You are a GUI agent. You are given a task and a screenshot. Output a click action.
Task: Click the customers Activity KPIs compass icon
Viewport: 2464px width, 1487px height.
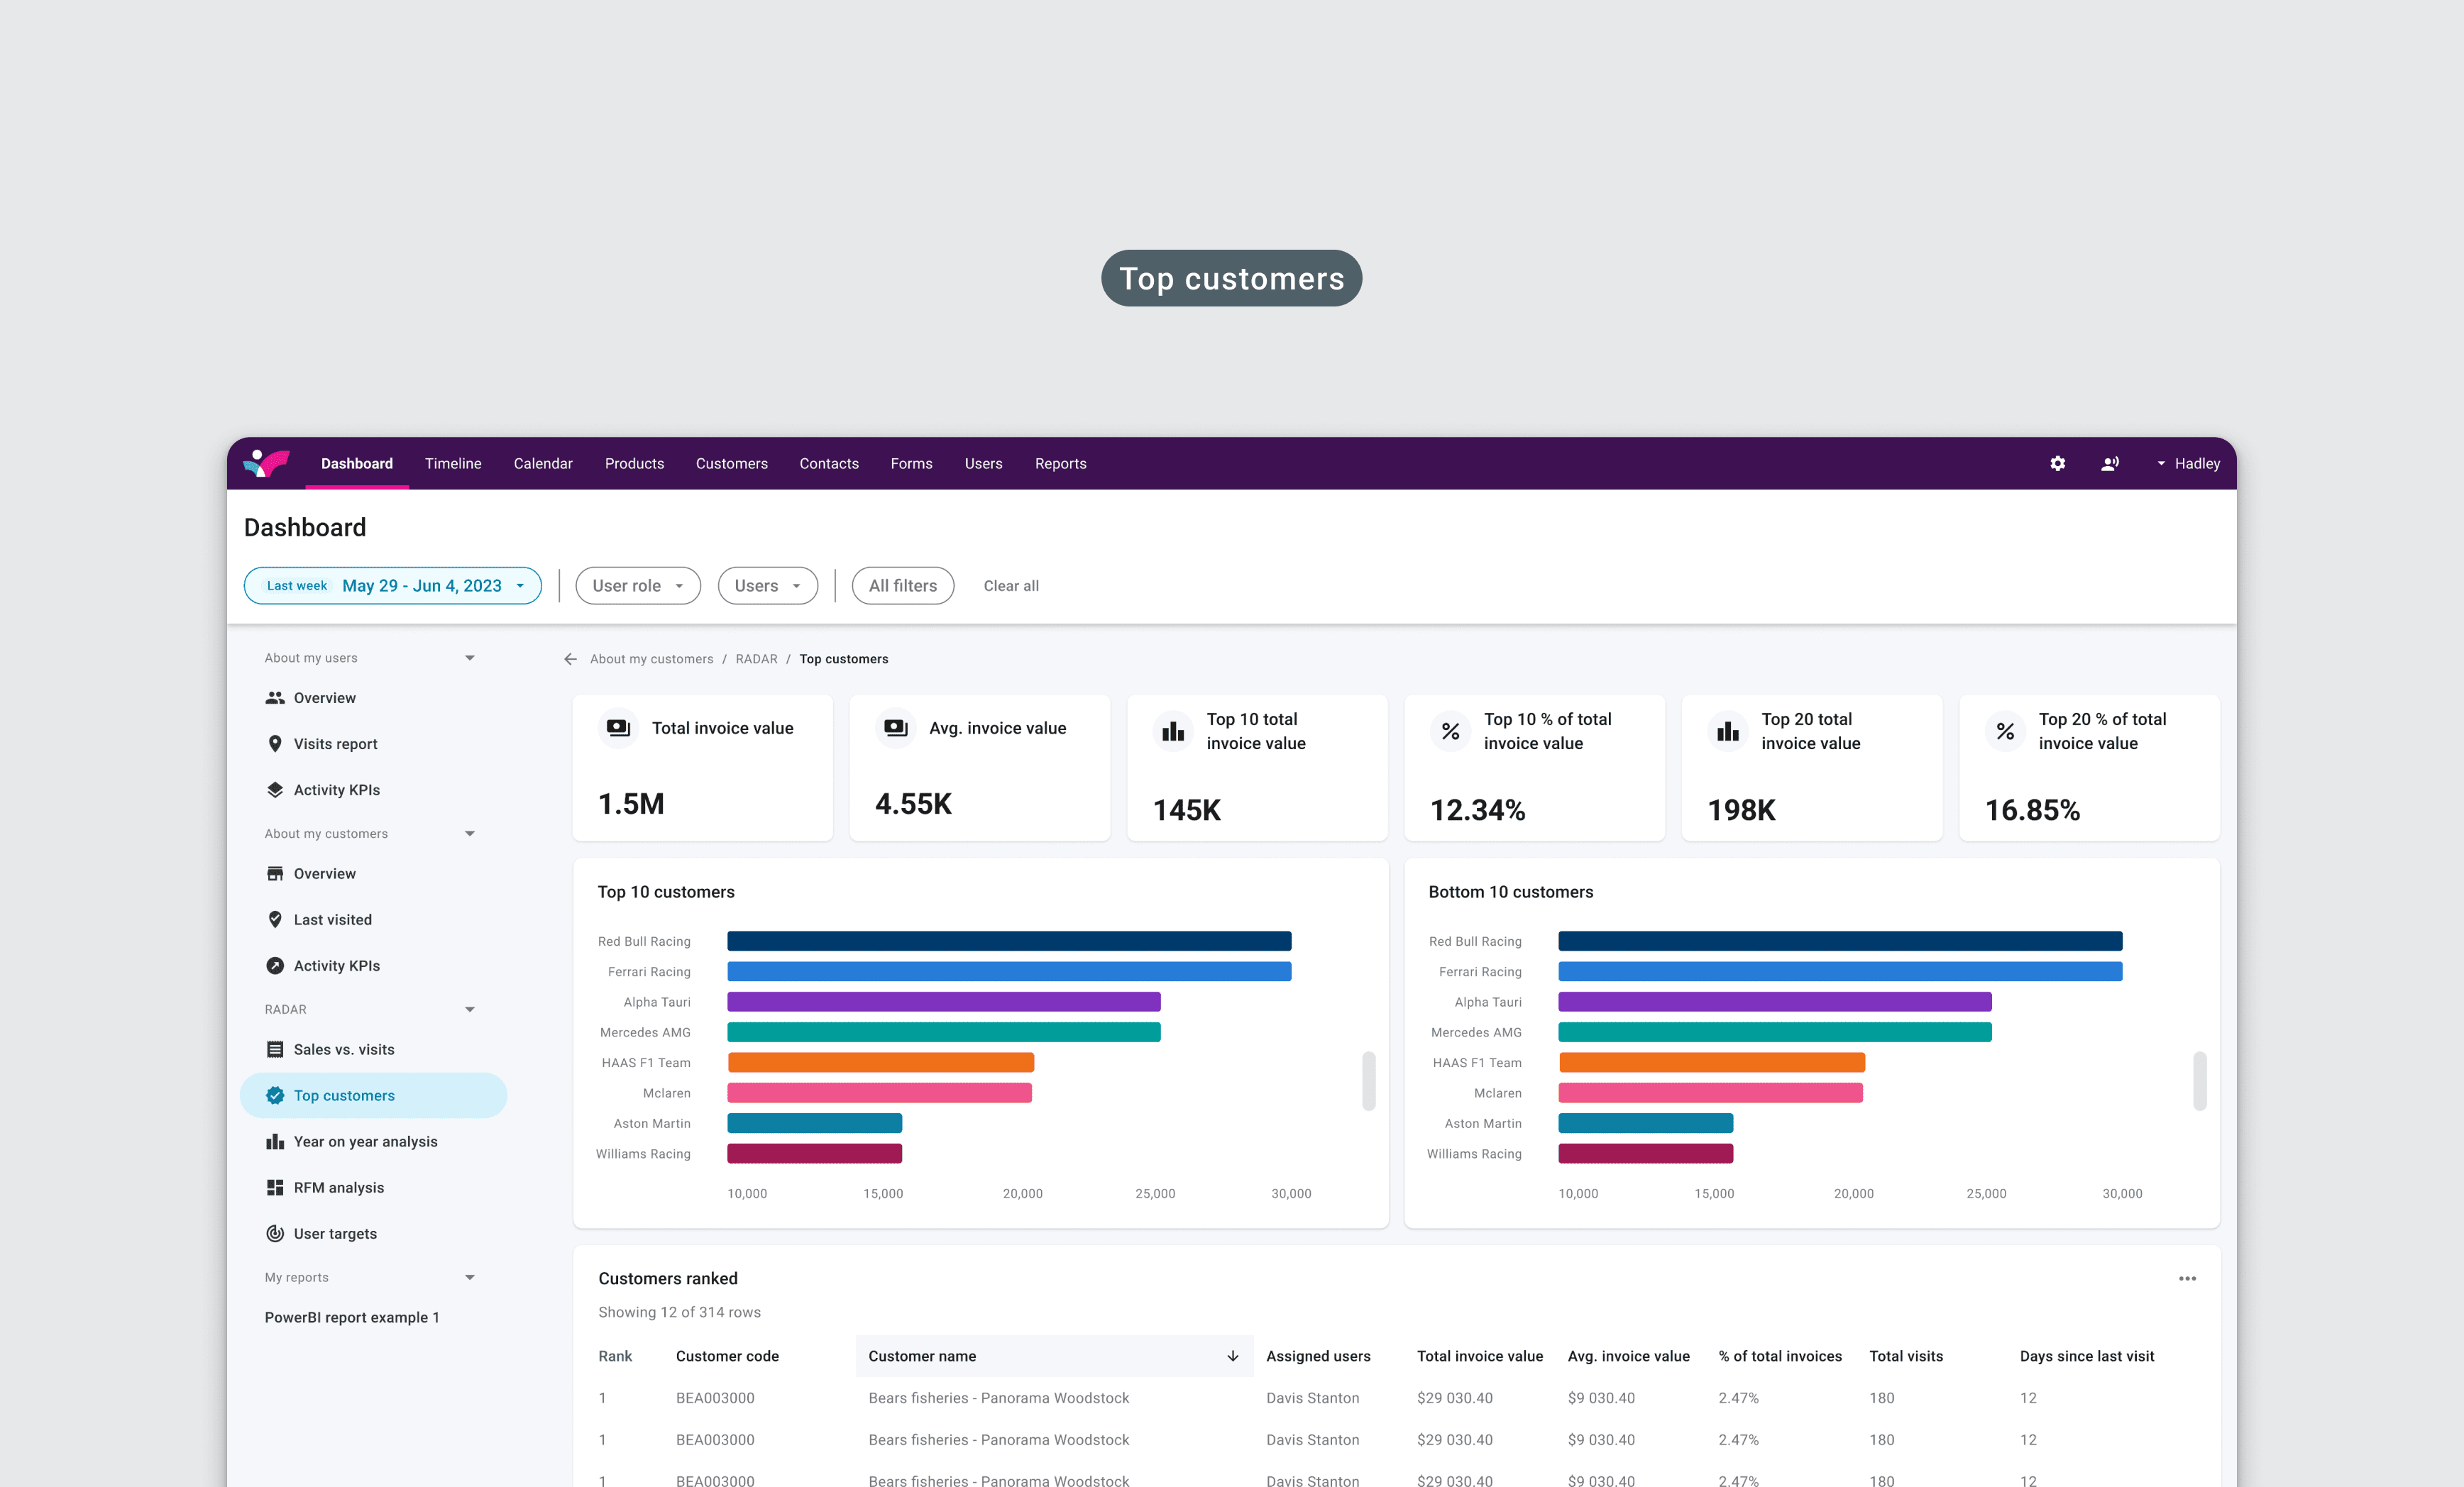[x=275, y=966]
